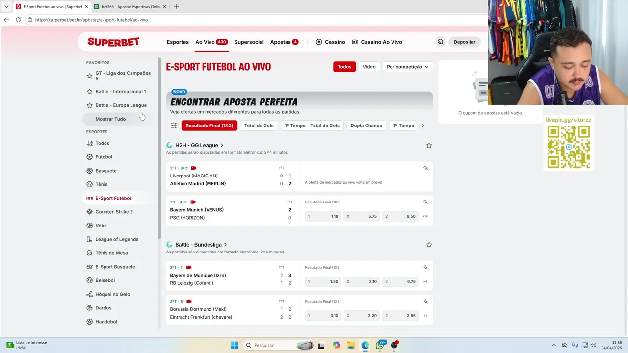Select 1º Tempo - Total de Gols chip
The width and height of the screenshot is (628, 353).
coord(312,126)
